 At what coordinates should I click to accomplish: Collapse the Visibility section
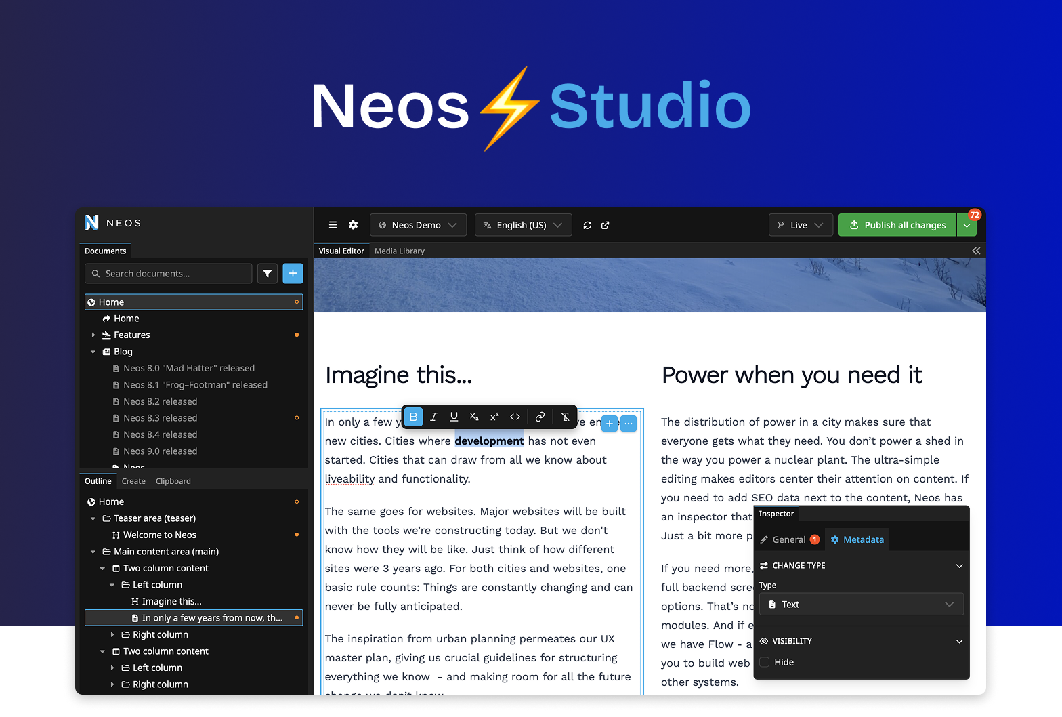tap(959, 641)
